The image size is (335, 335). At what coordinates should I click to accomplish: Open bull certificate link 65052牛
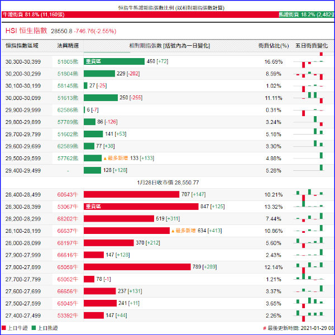tap(68, 279)
